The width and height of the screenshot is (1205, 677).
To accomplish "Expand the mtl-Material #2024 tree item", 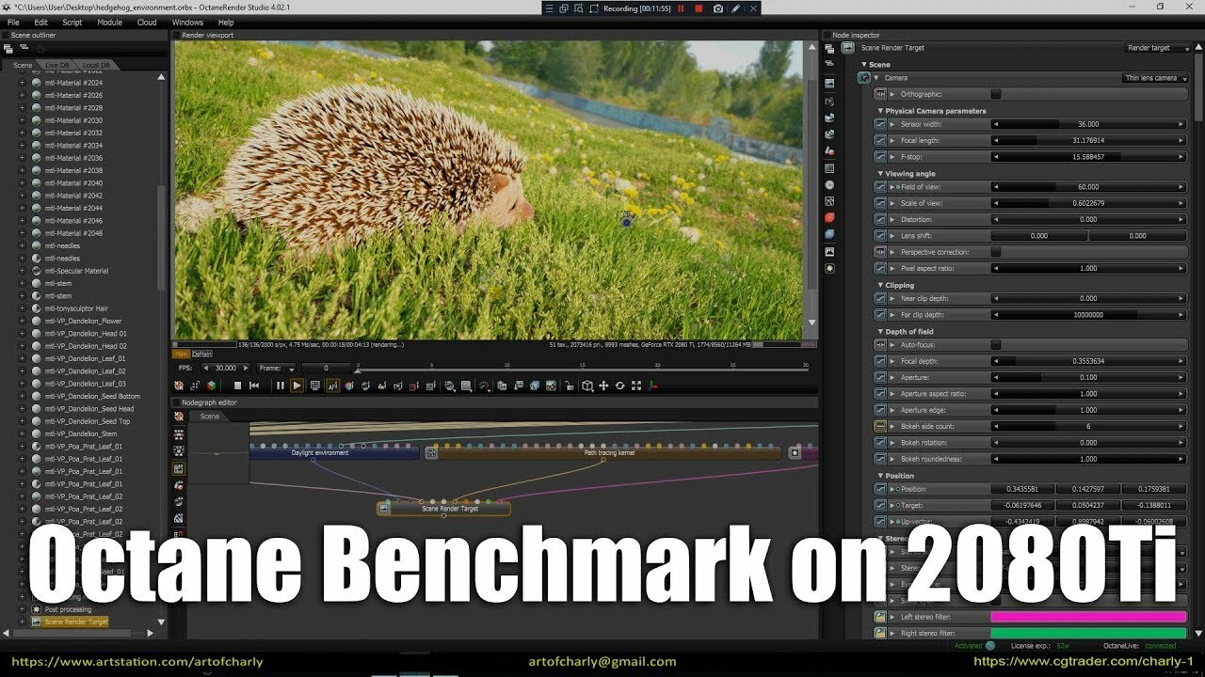I will (21, 82).
